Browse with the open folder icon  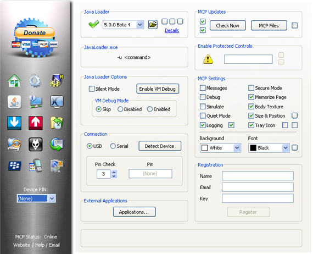point(153,25)
